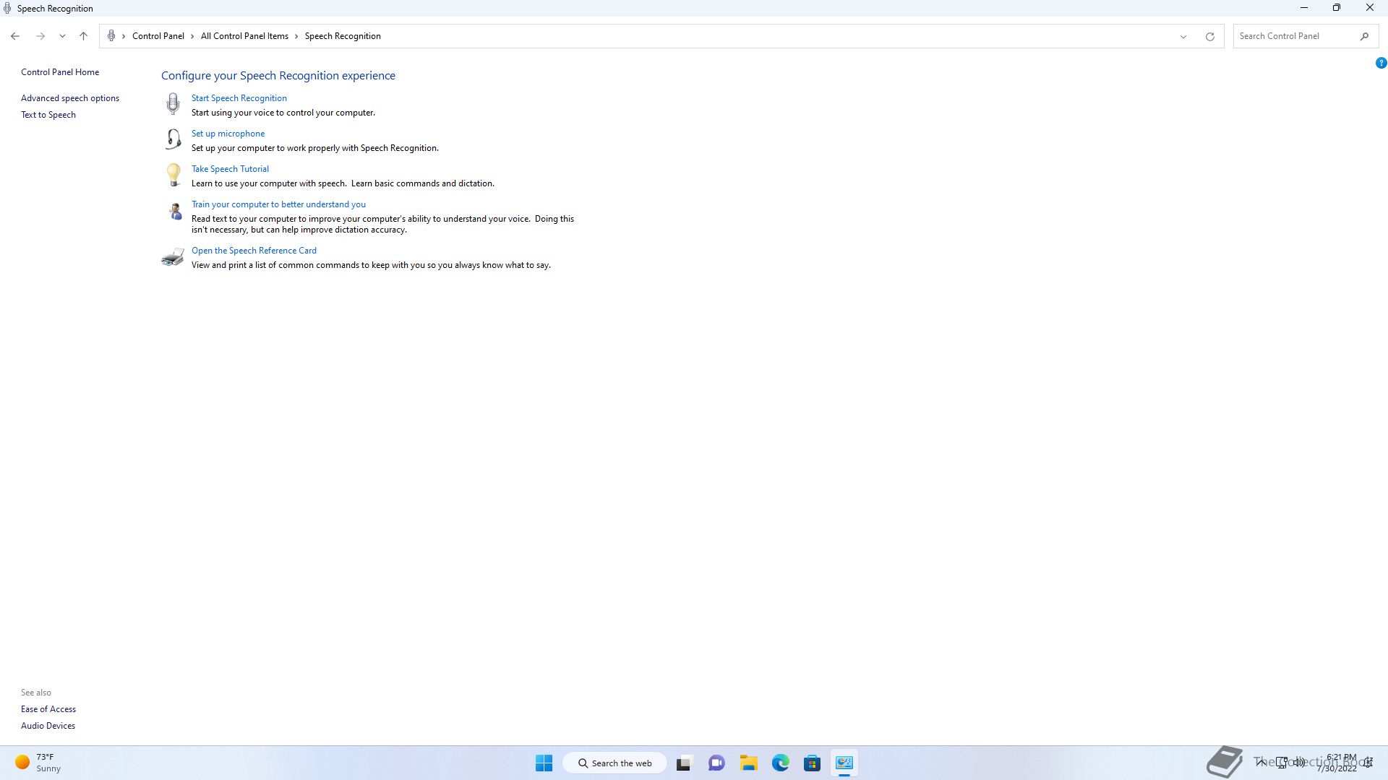Go to Control Panel Home
The height and width of the screenshot is (780, 1388).
click(60, 72)
